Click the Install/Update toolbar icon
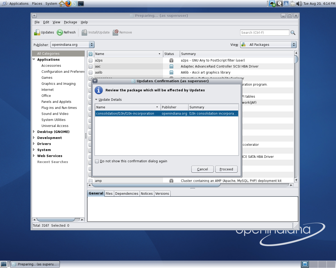Screen dimensions: 336x268 point(84,32)
